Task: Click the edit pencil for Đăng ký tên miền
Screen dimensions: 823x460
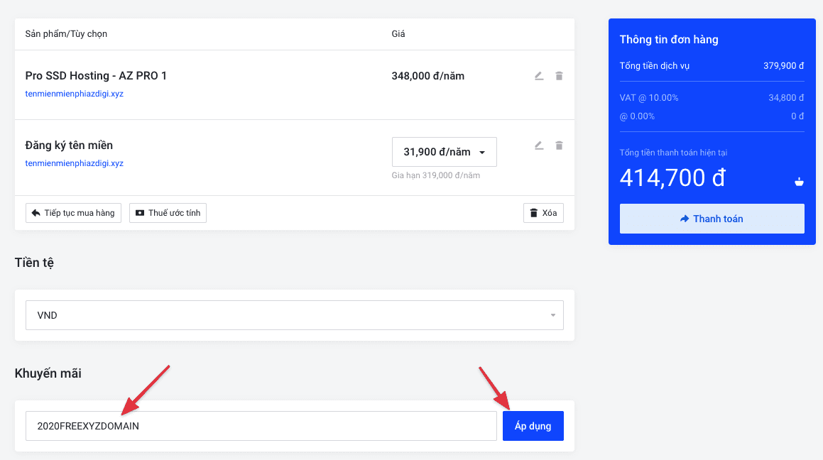Action: [x=539, y=146]
